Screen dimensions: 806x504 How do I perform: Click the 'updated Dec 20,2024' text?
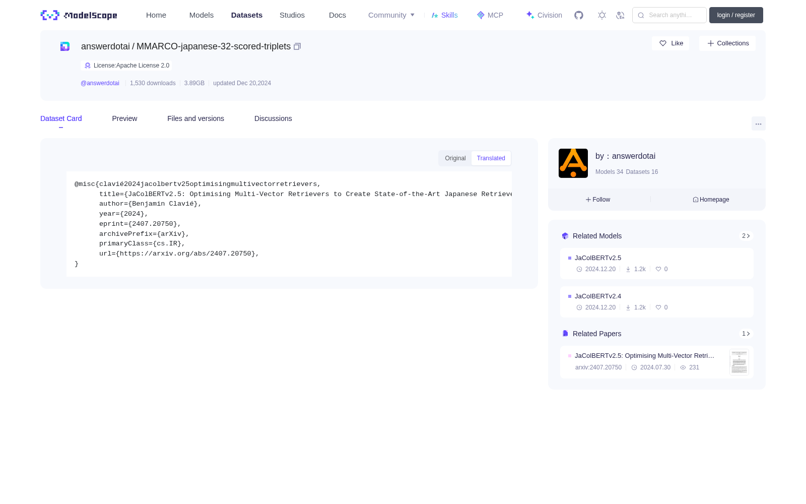coord(242,83)
